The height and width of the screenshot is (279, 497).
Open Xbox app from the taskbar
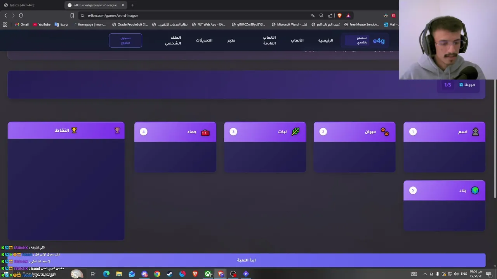pyautogui.click(x=208, y=274)
